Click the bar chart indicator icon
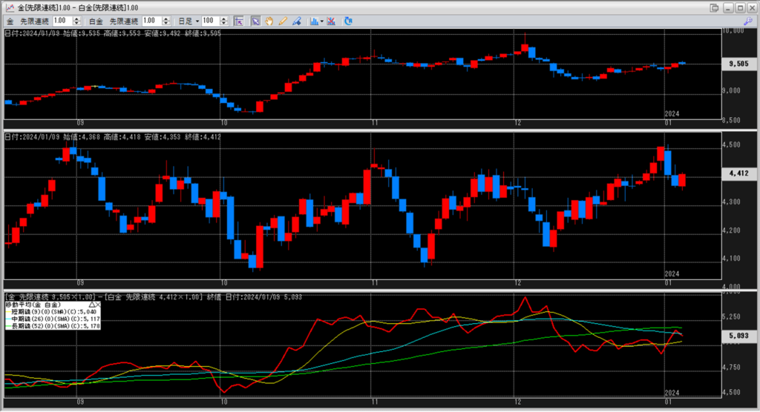Viewport: 760px width, 412px height. (x=313, y=21)
